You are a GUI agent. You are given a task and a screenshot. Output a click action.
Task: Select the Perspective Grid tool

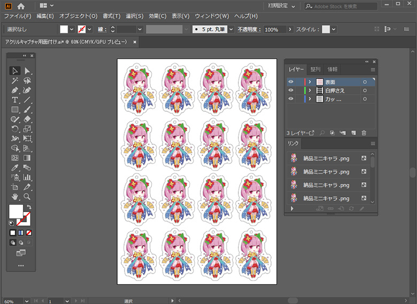27,149
